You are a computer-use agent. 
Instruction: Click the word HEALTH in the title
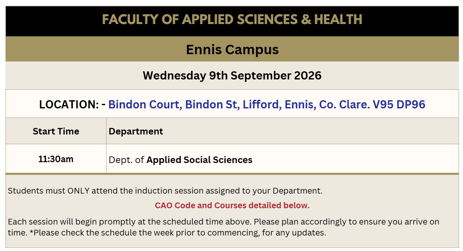(x=339, y=20)
